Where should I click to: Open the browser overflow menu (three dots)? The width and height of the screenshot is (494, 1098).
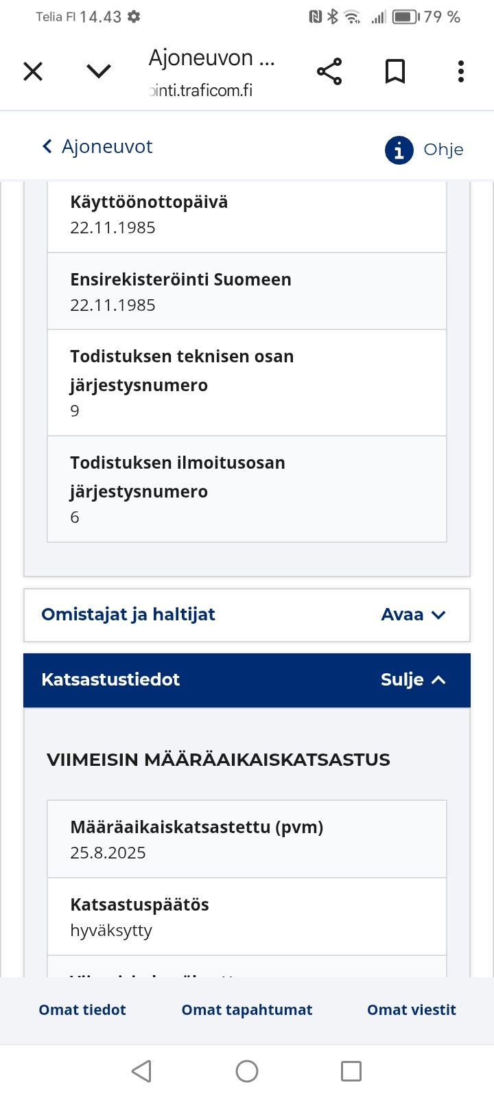(x=460, y=71)
